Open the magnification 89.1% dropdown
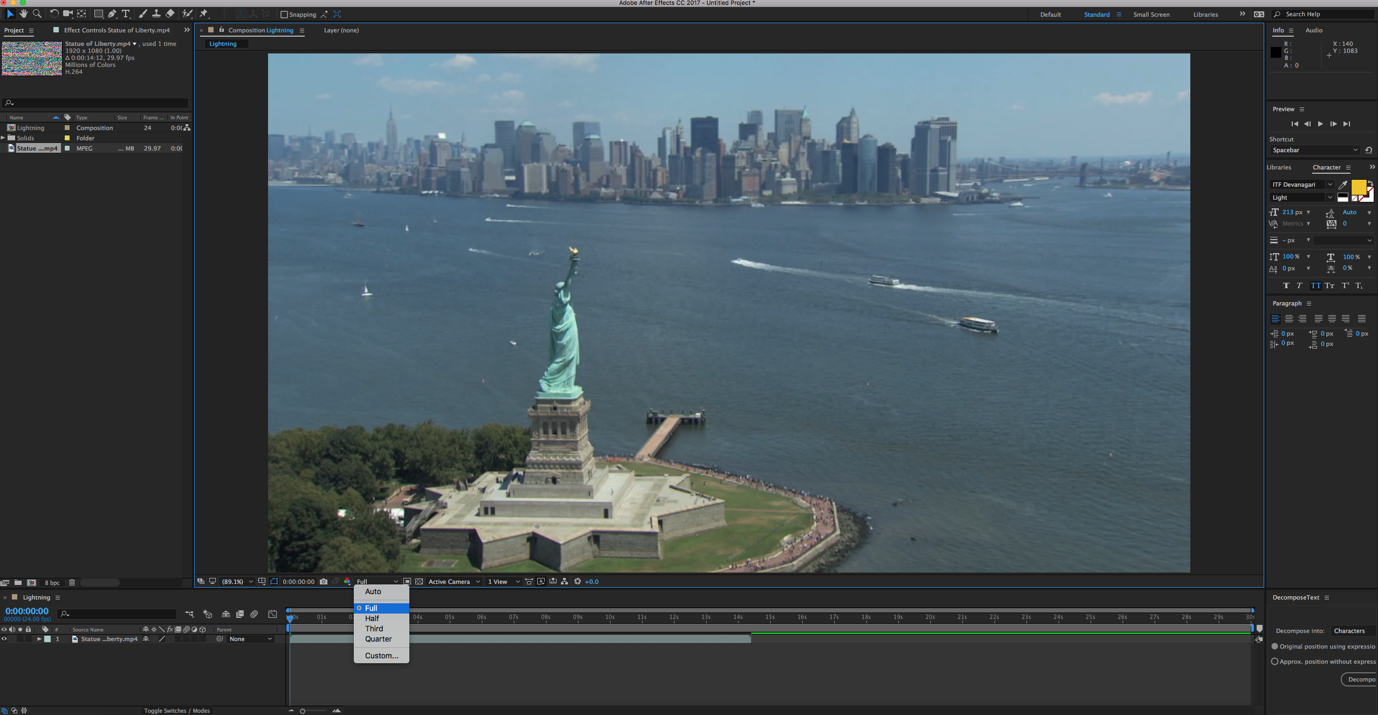The height and width of the screenshot is (715, 1378). (237, 582)
